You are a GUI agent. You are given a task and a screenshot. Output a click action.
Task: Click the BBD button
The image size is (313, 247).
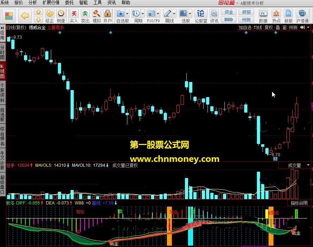pos(229,19)
